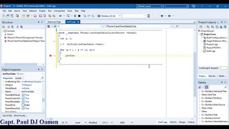Screen dimensions: 229x129
Task: Open the Component menu
Action: [x=59, y=11]
